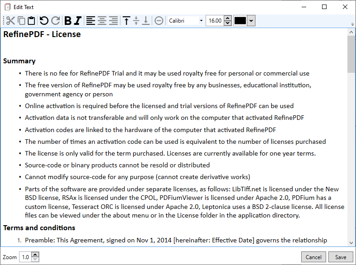This screenshot has height=265, width=356.
Task: Click the line 'The license is only valid for the term'
Action: (170, 153)
